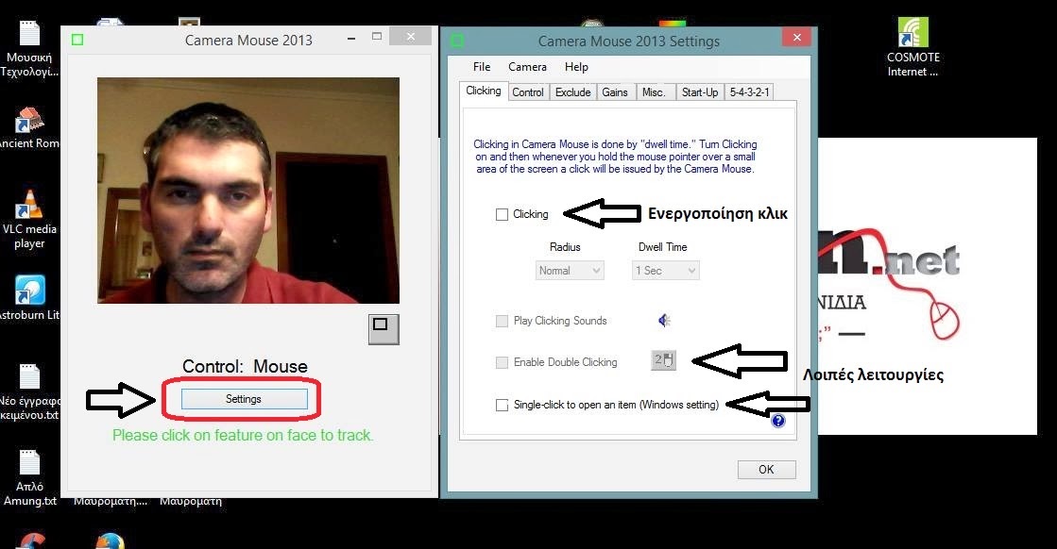Toggle the Enable Double Clicking checkbox
The width and height of the screenshot is (1057, 549).
pos(502,362)
